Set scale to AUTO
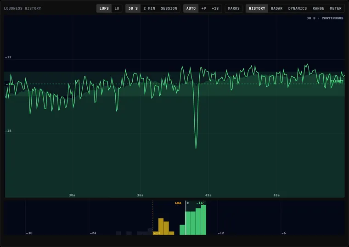This screenshot has height=247, width=349. point(191,8)
